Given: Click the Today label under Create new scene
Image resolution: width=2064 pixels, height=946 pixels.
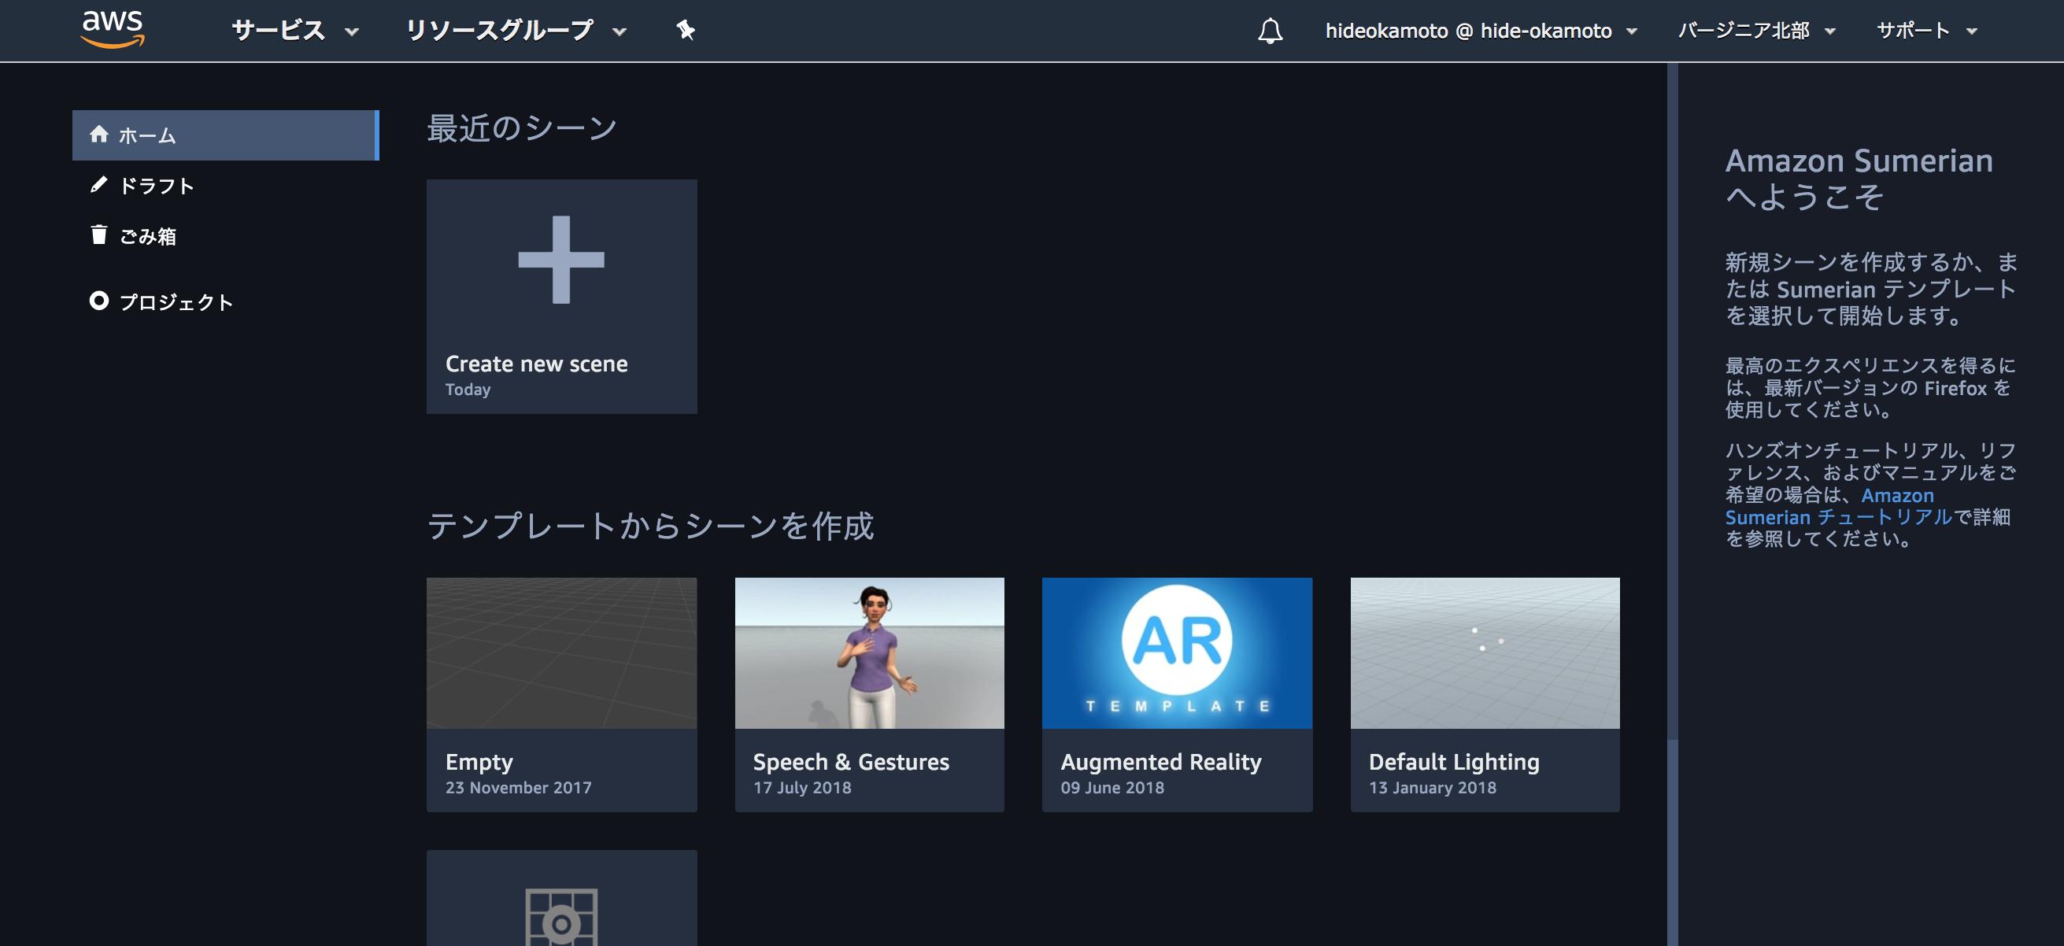Looking at the screenshot, I should point(468,390).
